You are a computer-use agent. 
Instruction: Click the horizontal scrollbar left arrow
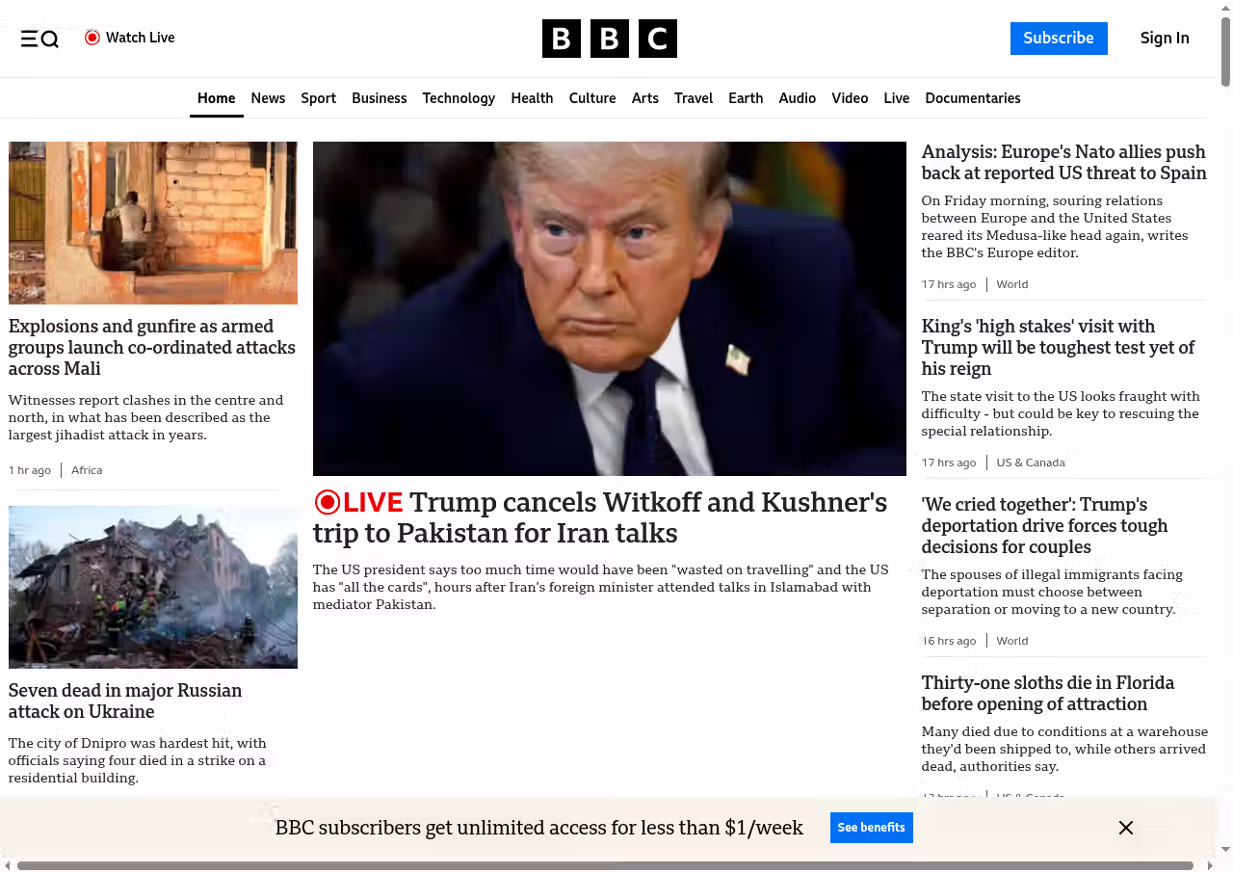point(8,865)
